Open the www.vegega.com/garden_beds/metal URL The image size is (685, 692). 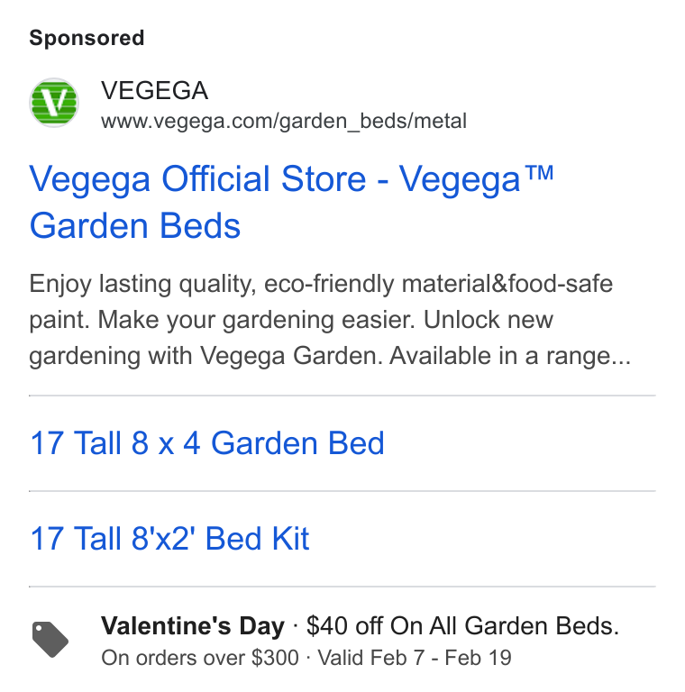click(284, 122)
